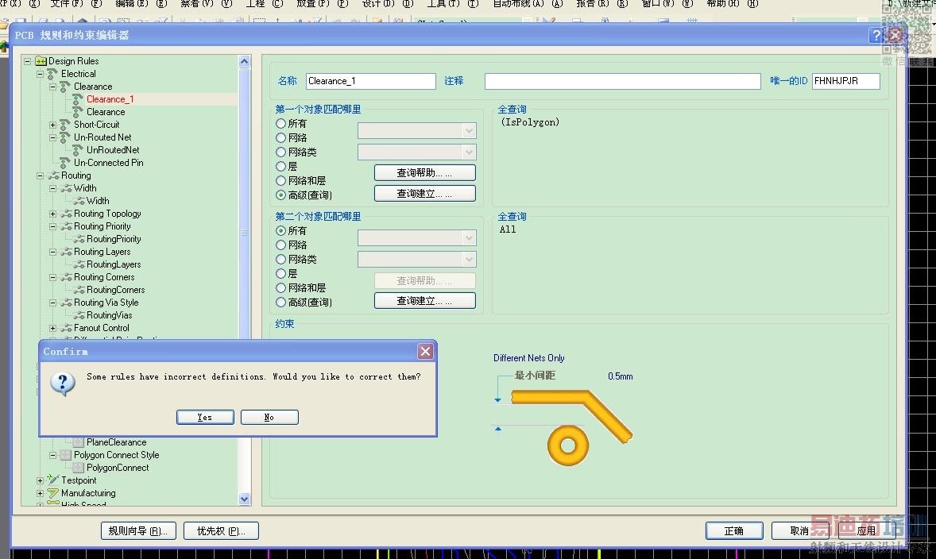Select second object '高级(查询)' radio button

[x=280, y=303]
